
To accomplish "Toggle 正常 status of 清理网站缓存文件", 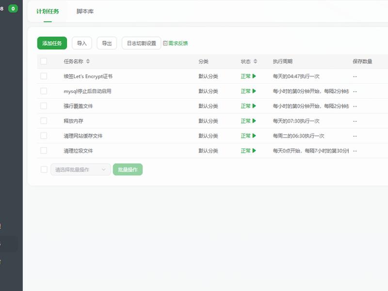I will click(246, 136).
